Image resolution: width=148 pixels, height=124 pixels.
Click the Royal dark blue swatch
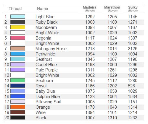click(18, 86)
